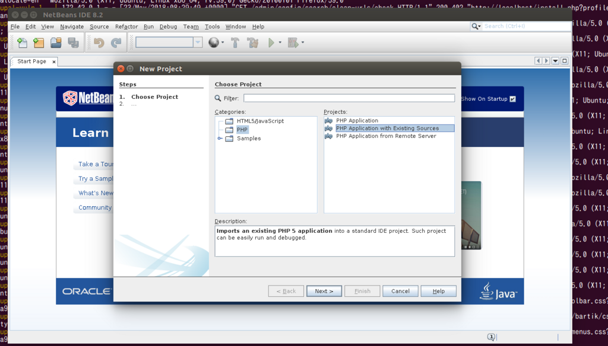
Task: Open the browser selection dropdown arrow
Action: (x=223, y=42)
